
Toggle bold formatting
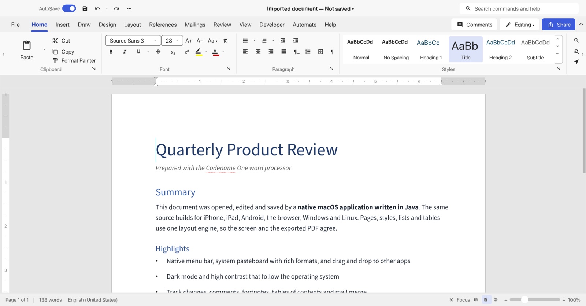[x=111, y=52]
